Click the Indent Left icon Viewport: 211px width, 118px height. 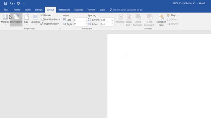click(65, 20)
